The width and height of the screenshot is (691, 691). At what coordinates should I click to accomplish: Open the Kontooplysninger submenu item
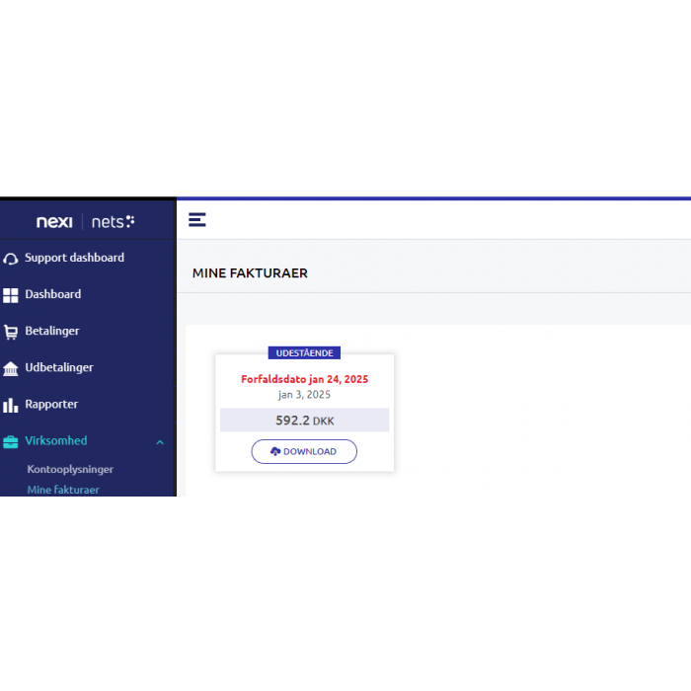tap(70, 470)
